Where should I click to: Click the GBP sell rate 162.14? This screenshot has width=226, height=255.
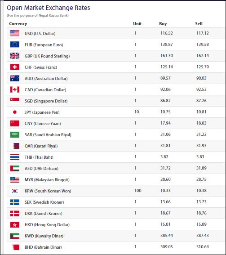coord(203,56)
